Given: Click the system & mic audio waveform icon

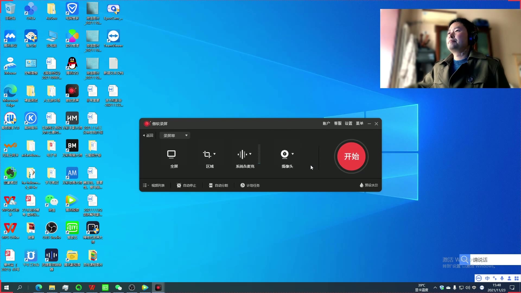Looking at the screenshot, I should coord(242,154).
